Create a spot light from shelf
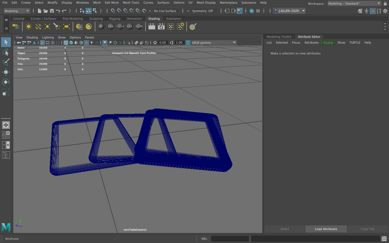Viewport: 389px width, 243px height. tap(57, 27)
